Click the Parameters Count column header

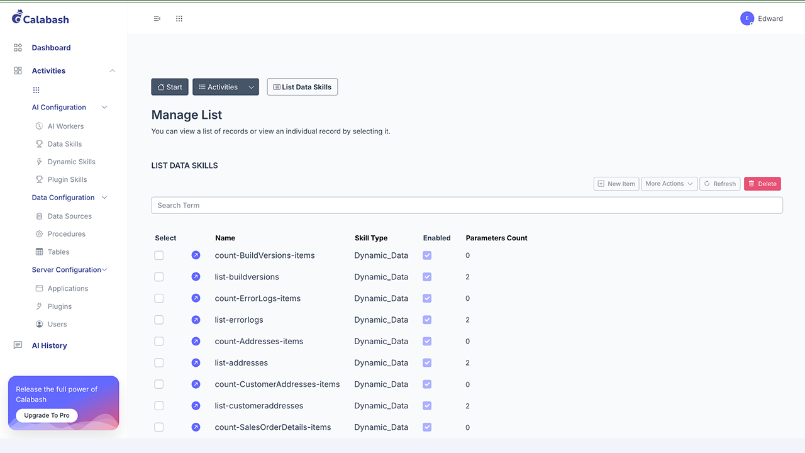click(496, 238)
